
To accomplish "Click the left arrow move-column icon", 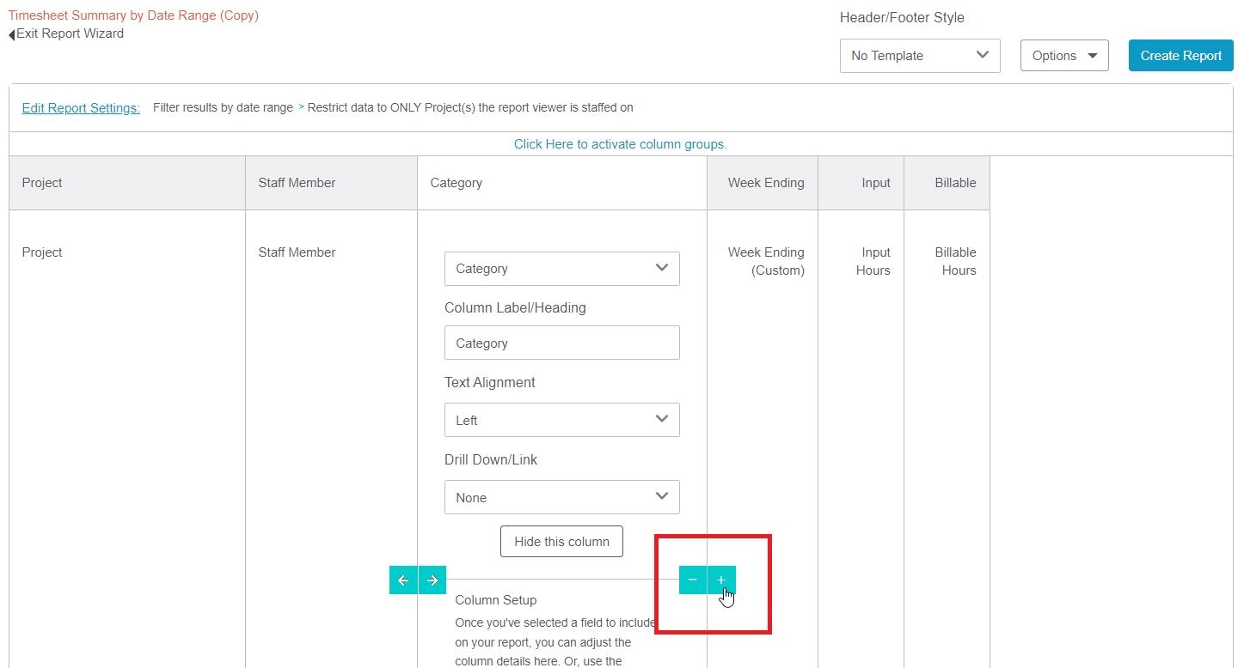I will tap(403, 580).
